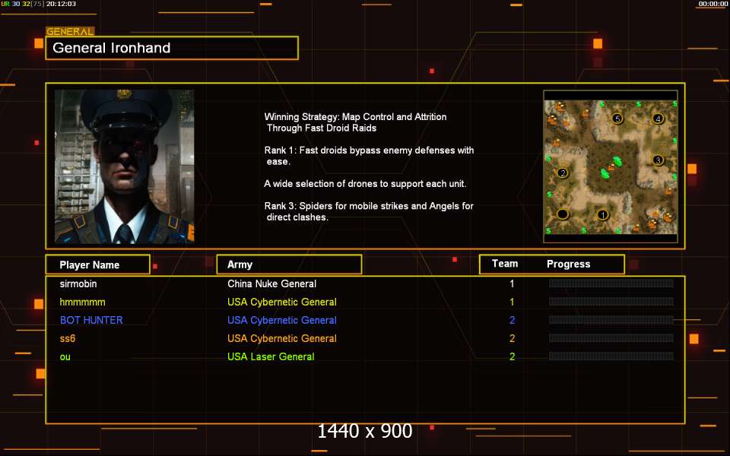Click the map preview thumbnail

(611, 166)
